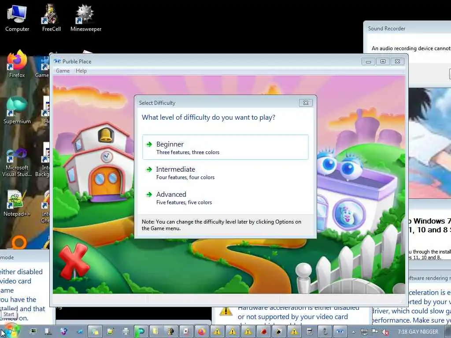451x338 pixels.
Task: Launch FreeCell from the desktop
Action: [51, 18]
